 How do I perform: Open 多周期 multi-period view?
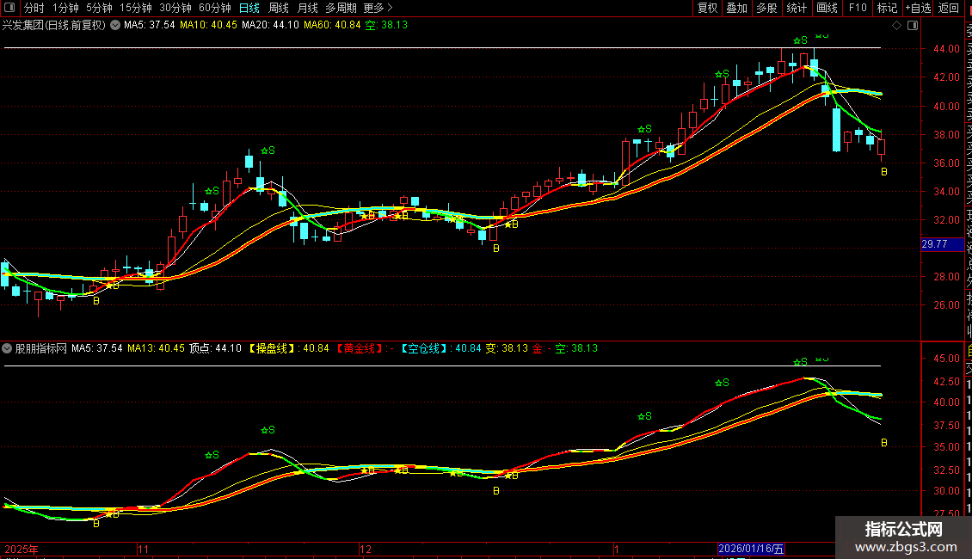click(x=341, y=8)
